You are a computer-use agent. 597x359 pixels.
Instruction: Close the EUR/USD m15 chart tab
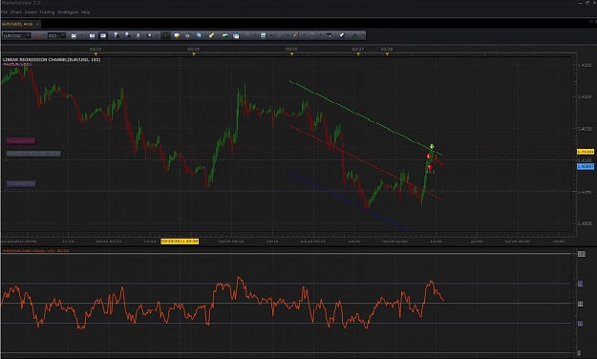coord(37,24)
